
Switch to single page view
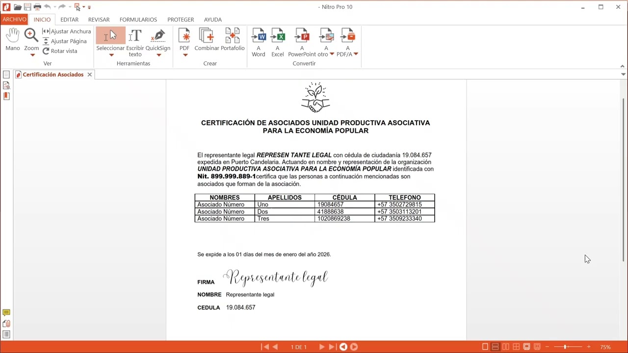[x=485, y=347]
